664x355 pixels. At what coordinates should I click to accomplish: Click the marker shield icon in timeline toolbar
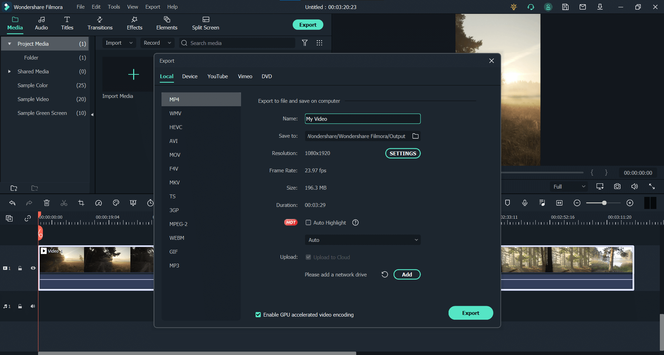(507, 203)
